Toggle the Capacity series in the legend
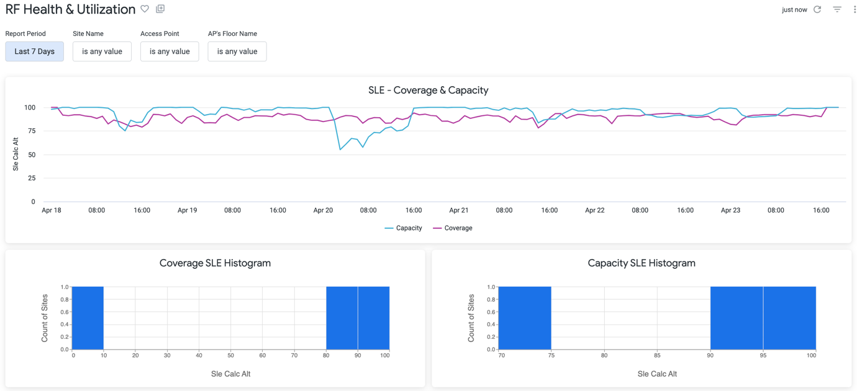The width and height of the screenshot is (857, 391). 403,228
